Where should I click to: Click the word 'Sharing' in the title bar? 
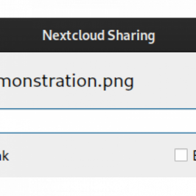(x=132, y=36)
